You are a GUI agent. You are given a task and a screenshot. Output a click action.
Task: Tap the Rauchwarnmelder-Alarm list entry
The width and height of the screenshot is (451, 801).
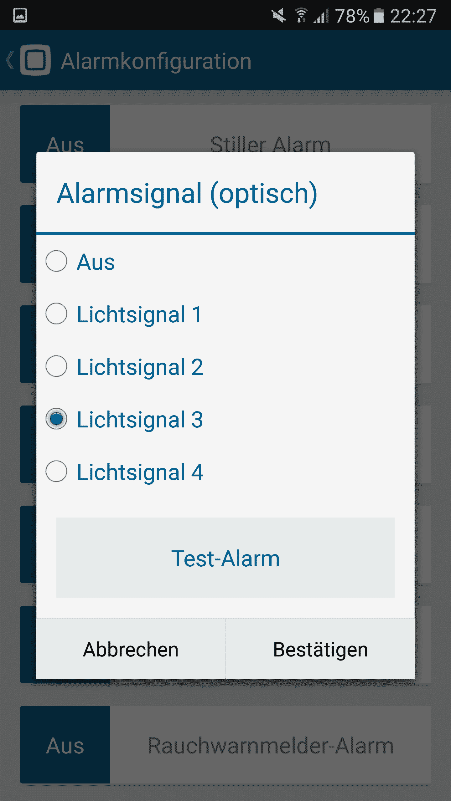[271, 745]
